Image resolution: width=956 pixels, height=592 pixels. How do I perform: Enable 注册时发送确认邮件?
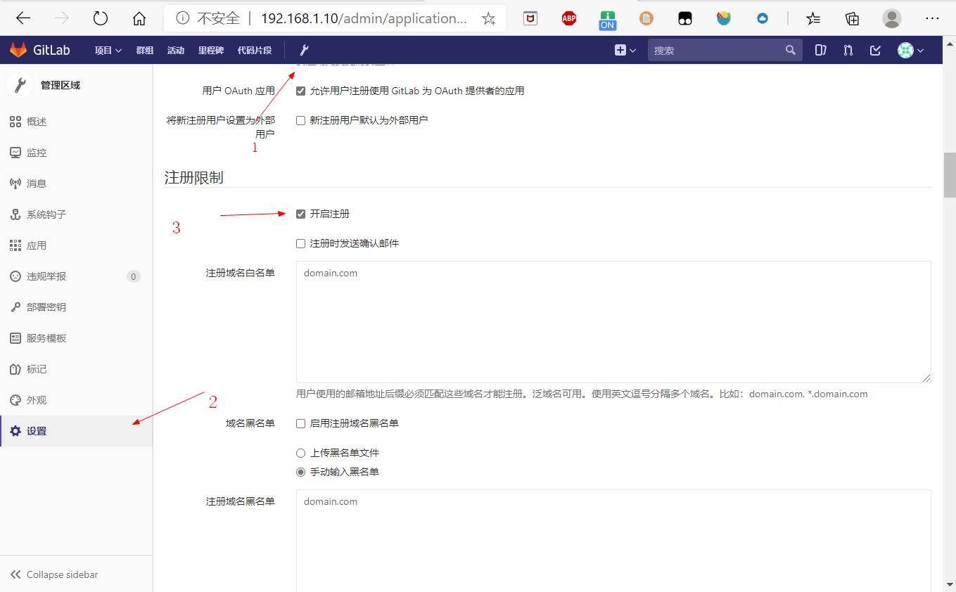pyautogui.click(x=300, y=243)
